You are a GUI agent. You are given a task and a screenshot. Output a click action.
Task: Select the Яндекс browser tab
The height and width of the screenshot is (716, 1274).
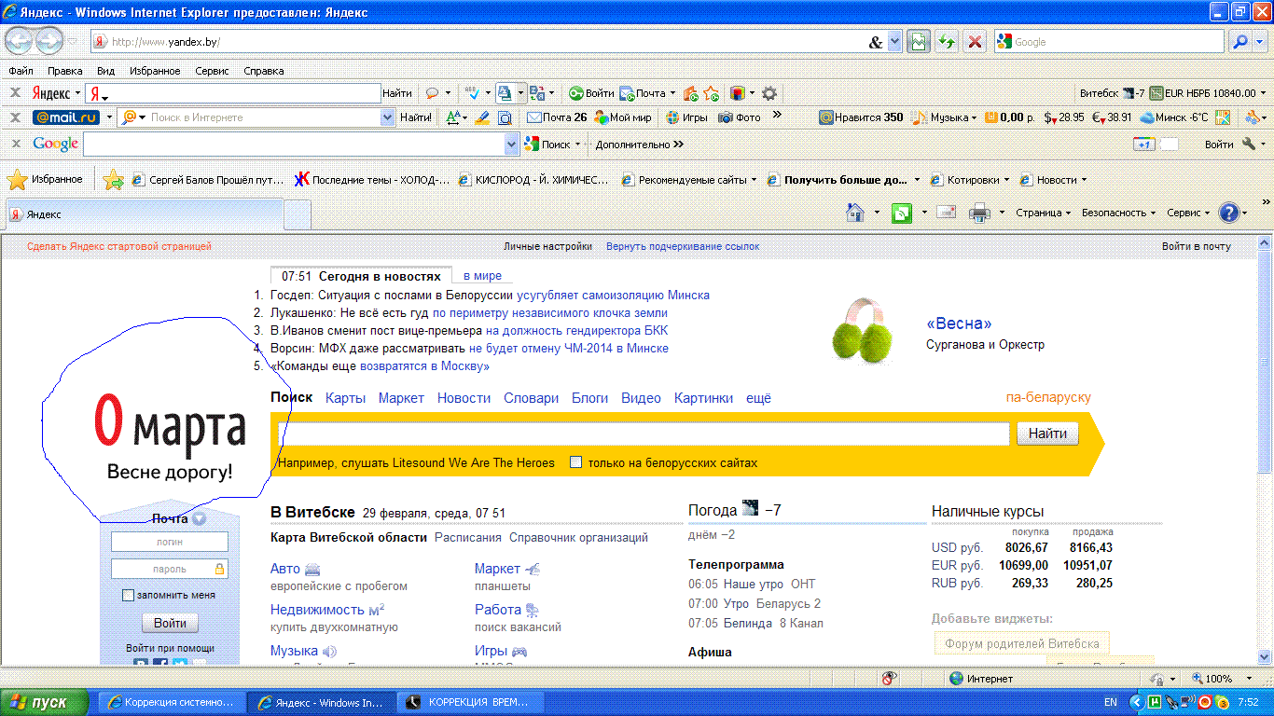pyautogui.click(x=144, y=214)
